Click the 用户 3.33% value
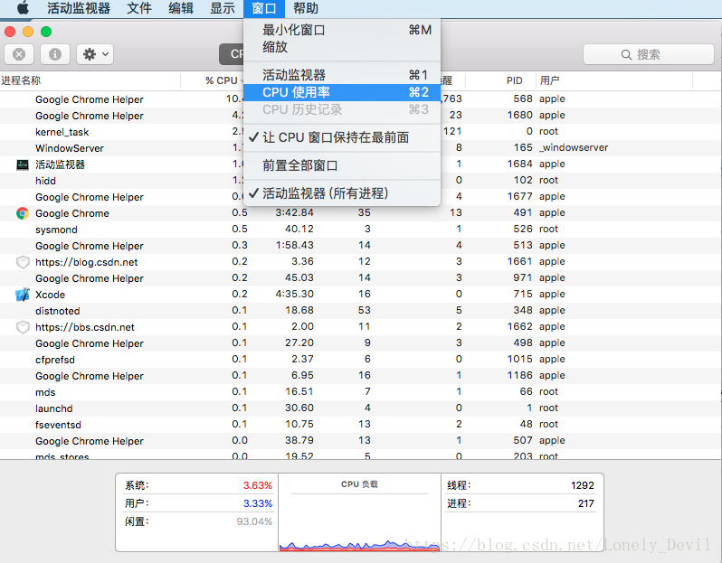The image size is (722, 563). (257, 503)
